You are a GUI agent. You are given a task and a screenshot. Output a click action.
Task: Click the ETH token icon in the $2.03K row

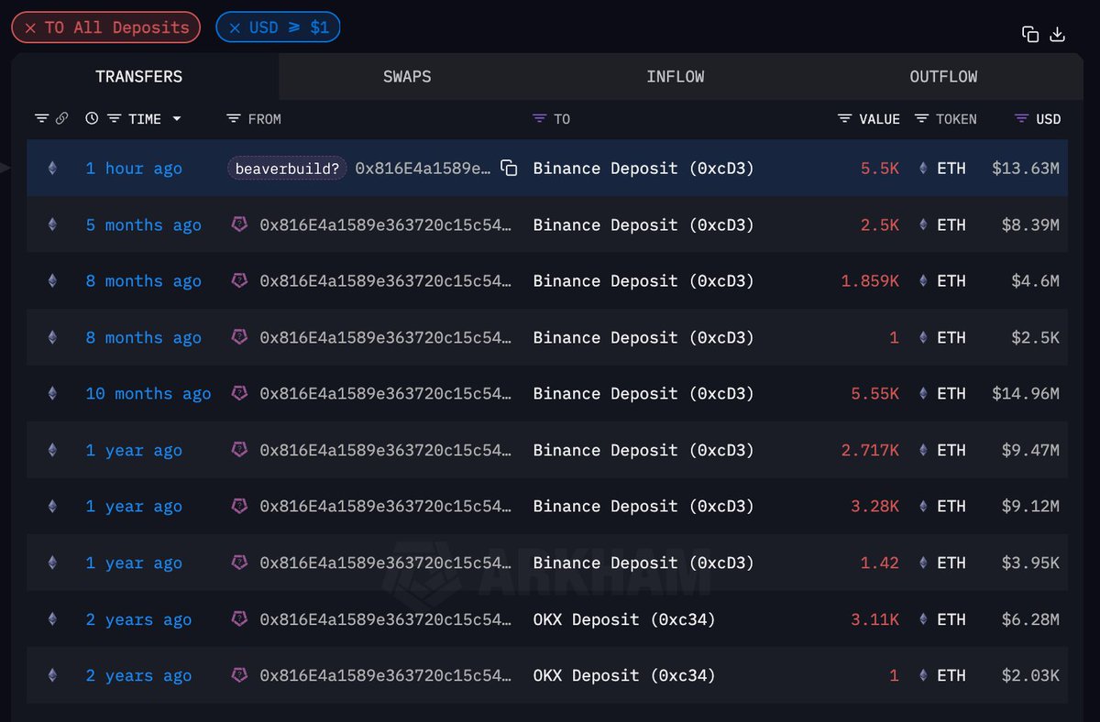(923, 676)
